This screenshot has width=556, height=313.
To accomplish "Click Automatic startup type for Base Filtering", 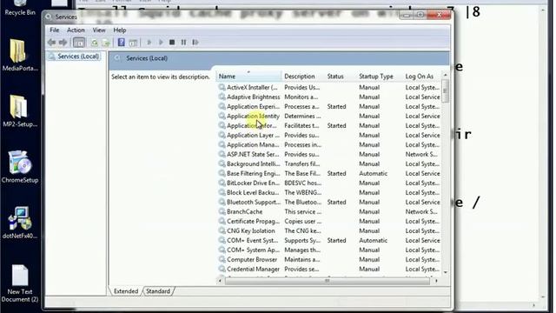I will pyautogui.click(x=373, y=174).
